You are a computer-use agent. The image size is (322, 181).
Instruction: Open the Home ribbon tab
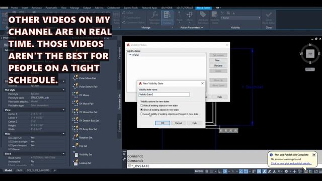15,8
